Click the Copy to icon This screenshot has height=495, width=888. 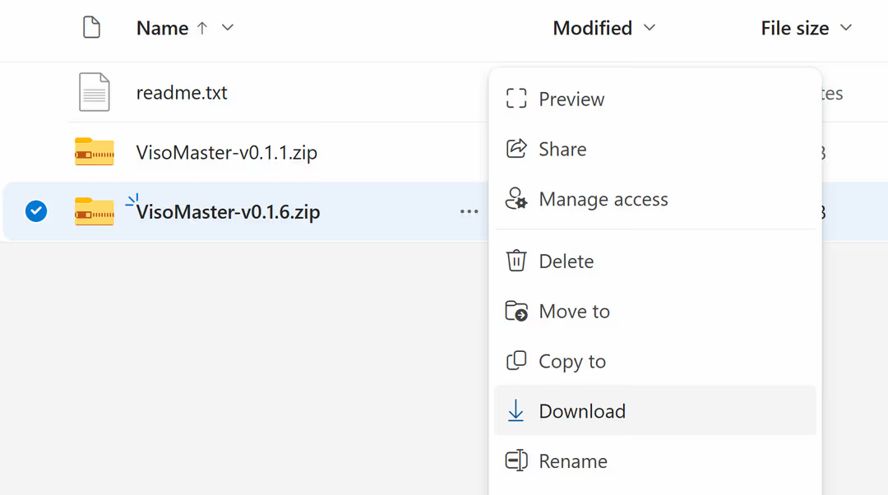pyautogui.click(x=516, y=361)
